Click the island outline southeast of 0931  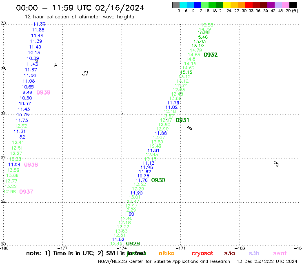coord(189,128)
